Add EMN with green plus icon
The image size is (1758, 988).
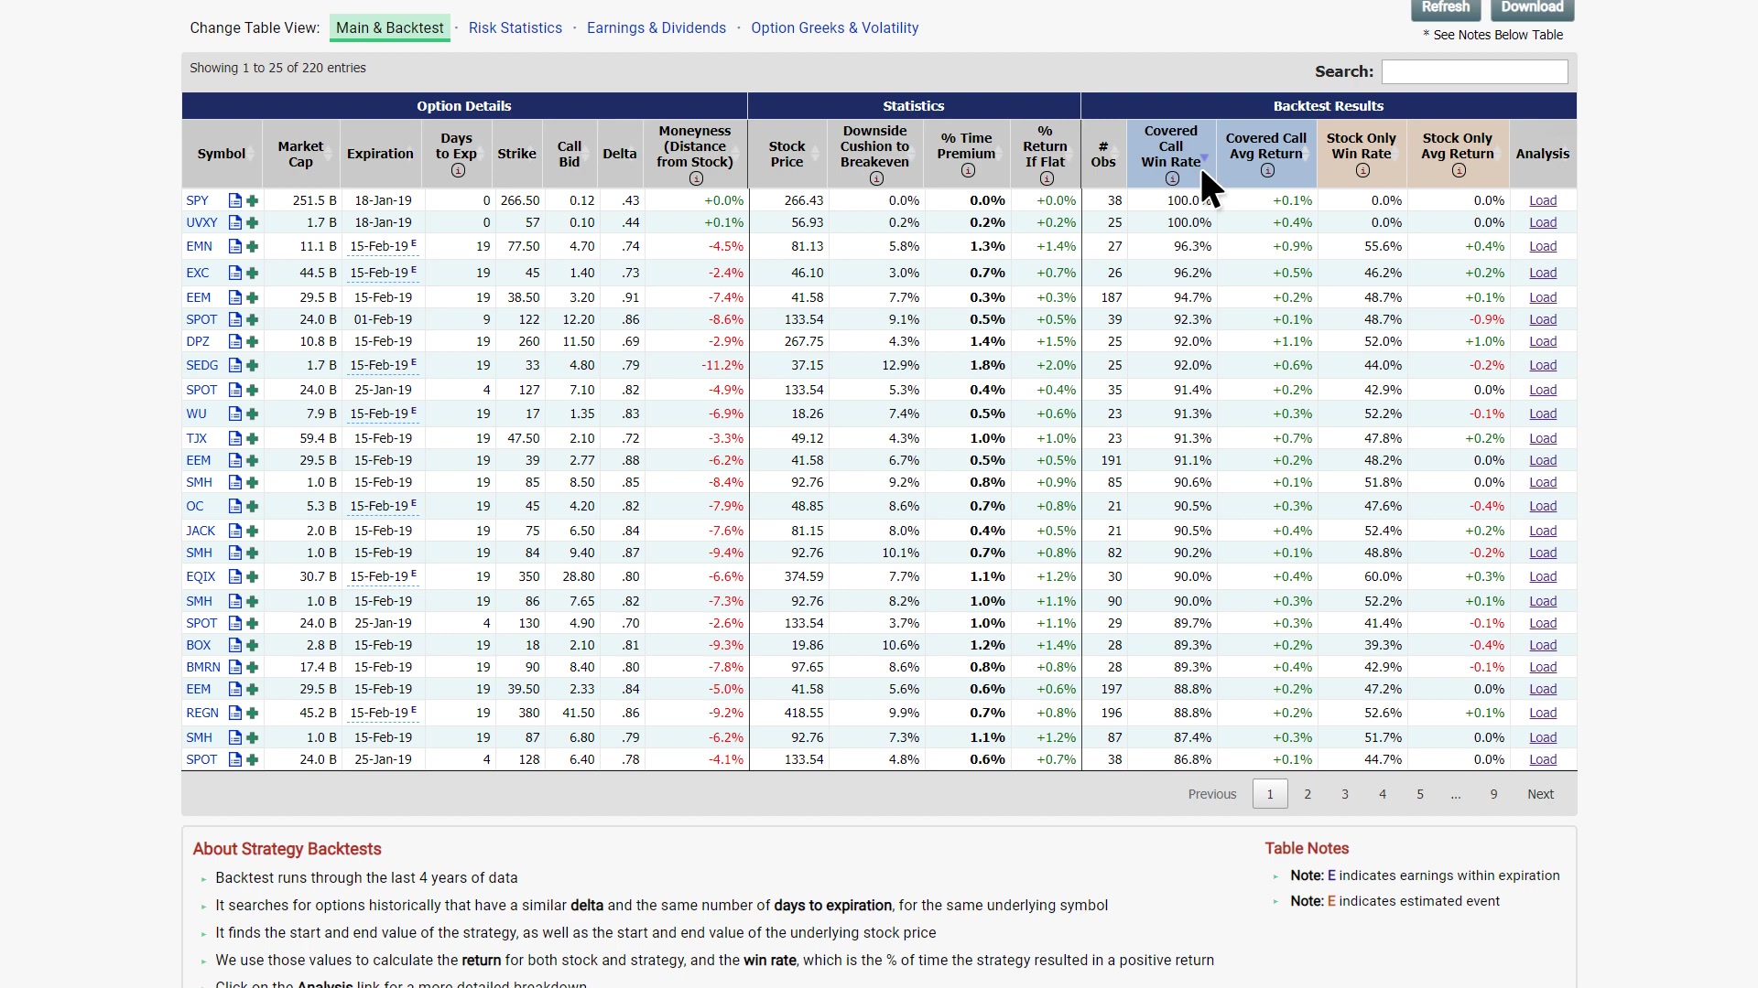[x=253, y=246]
